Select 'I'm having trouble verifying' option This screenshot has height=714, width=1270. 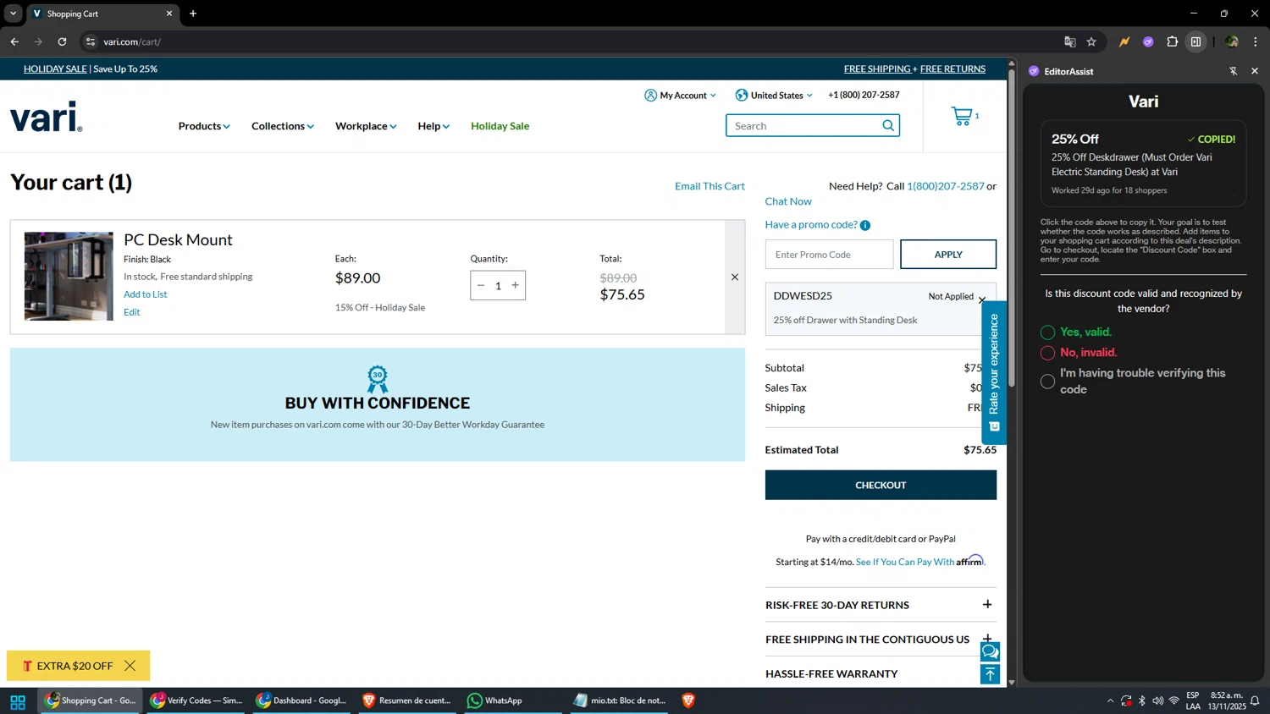pyautogui.click(x=1047, y=382)
